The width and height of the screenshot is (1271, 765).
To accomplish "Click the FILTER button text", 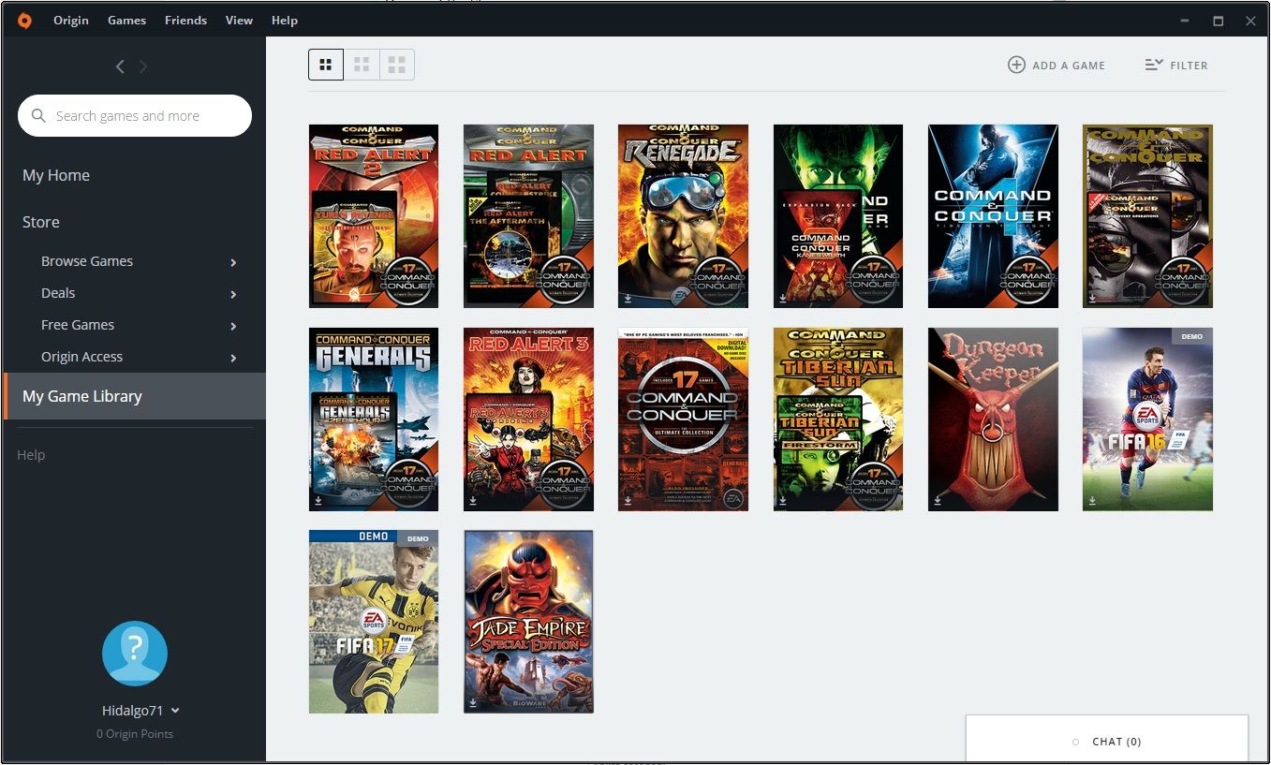I will (x=1189, y=66).
